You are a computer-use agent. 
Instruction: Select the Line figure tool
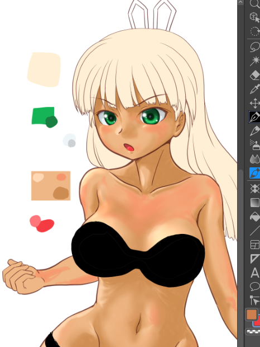(x=255, y=231)
